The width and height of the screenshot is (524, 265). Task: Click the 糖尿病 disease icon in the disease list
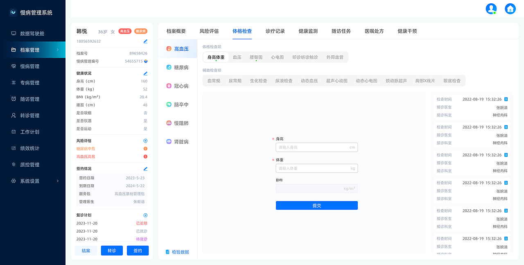(169, 67)
